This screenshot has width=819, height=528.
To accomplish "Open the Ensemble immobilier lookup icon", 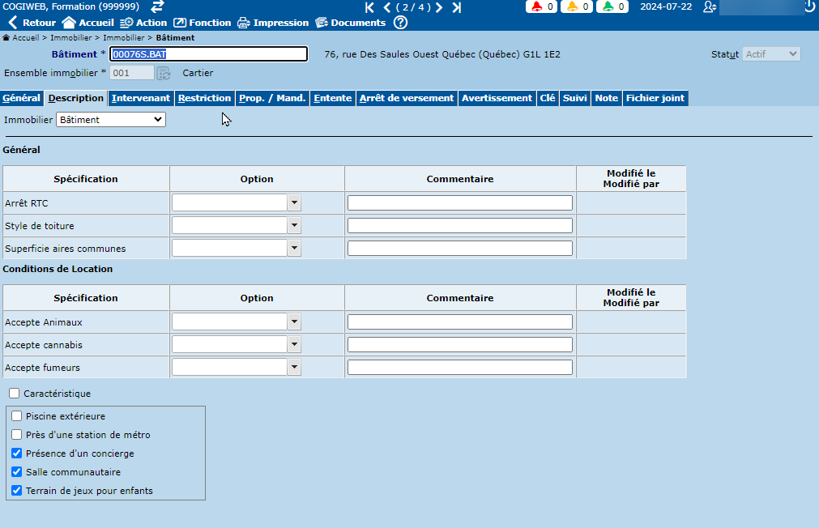I will pyautogui.click(x=164, y=73).
